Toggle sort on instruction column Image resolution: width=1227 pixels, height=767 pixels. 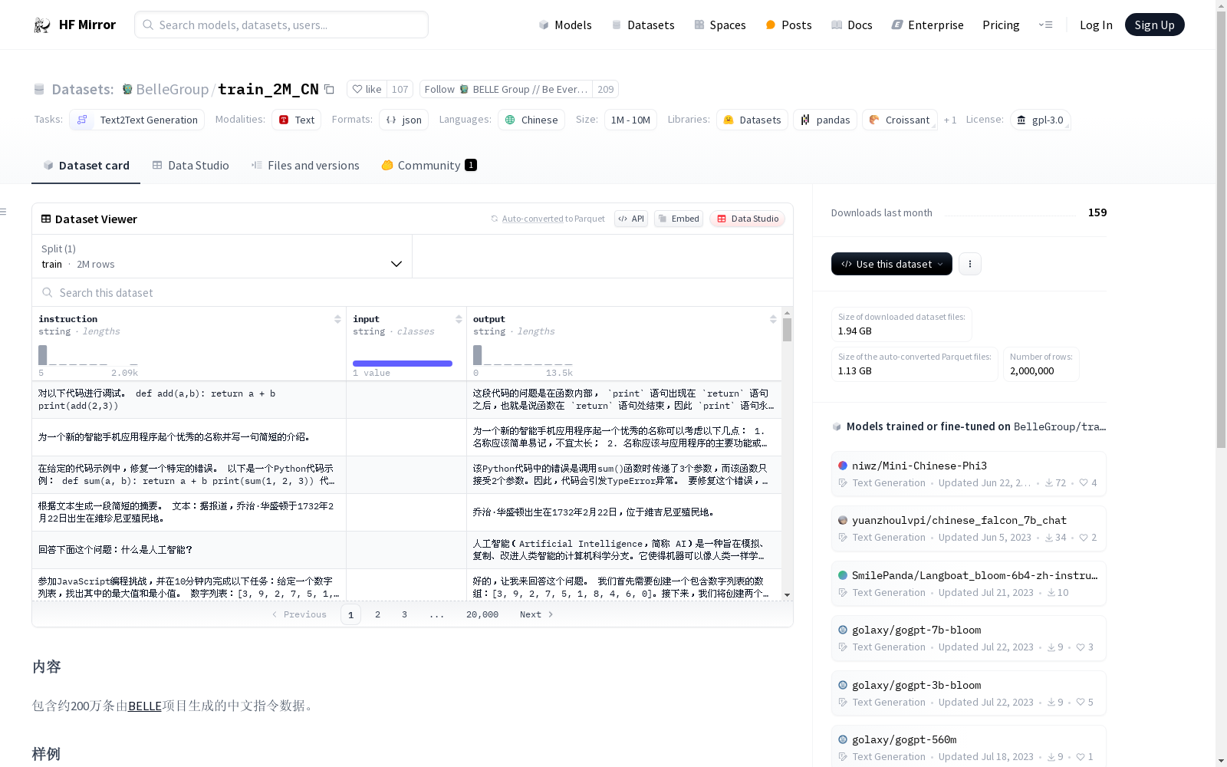pos(337,319)
